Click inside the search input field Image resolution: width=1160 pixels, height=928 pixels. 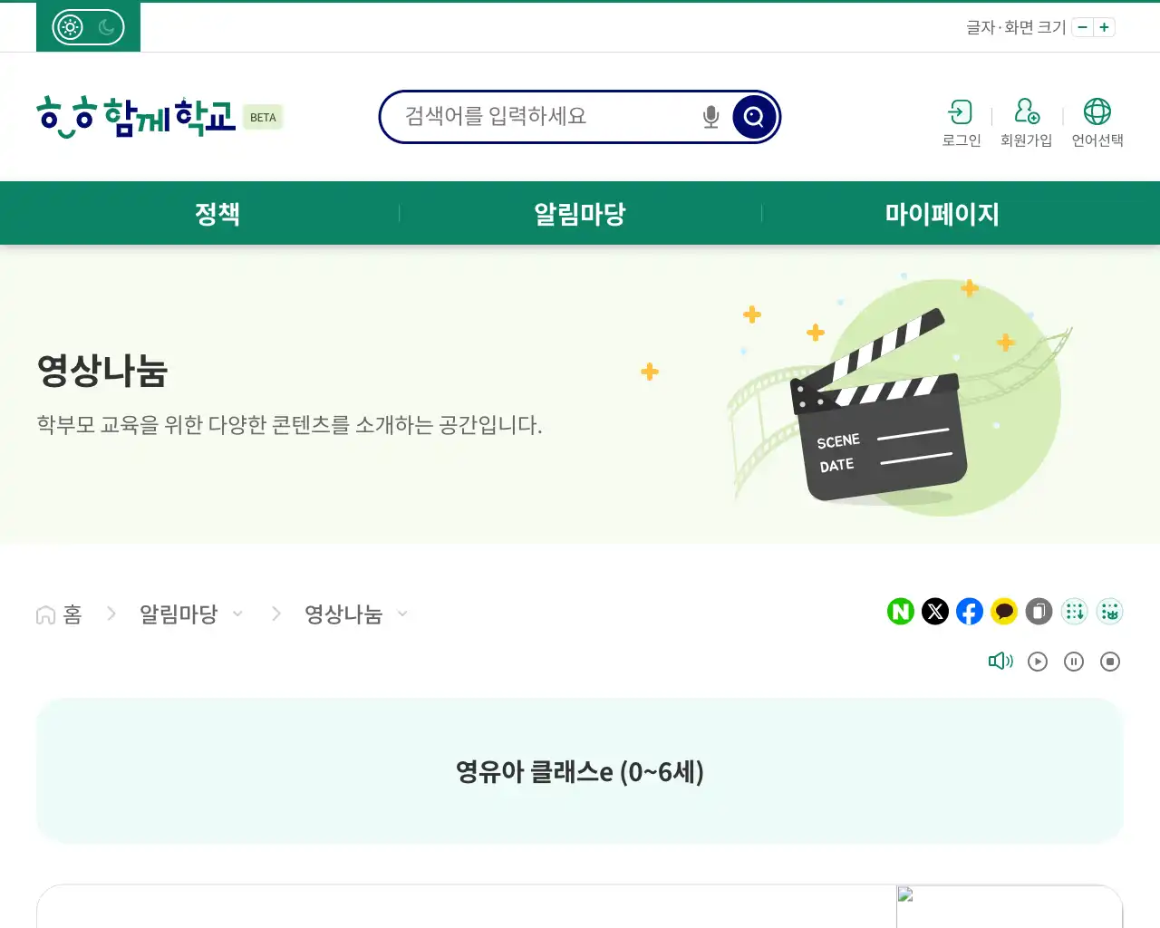point(544,116)
